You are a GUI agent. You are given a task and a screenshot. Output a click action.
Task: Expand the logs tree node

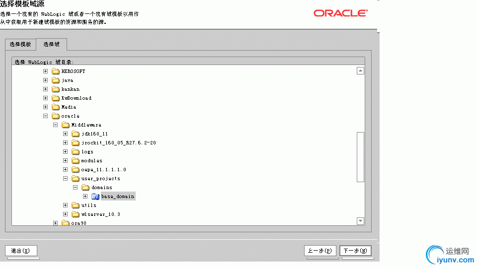pyautogui.click(x=66, y=152)
